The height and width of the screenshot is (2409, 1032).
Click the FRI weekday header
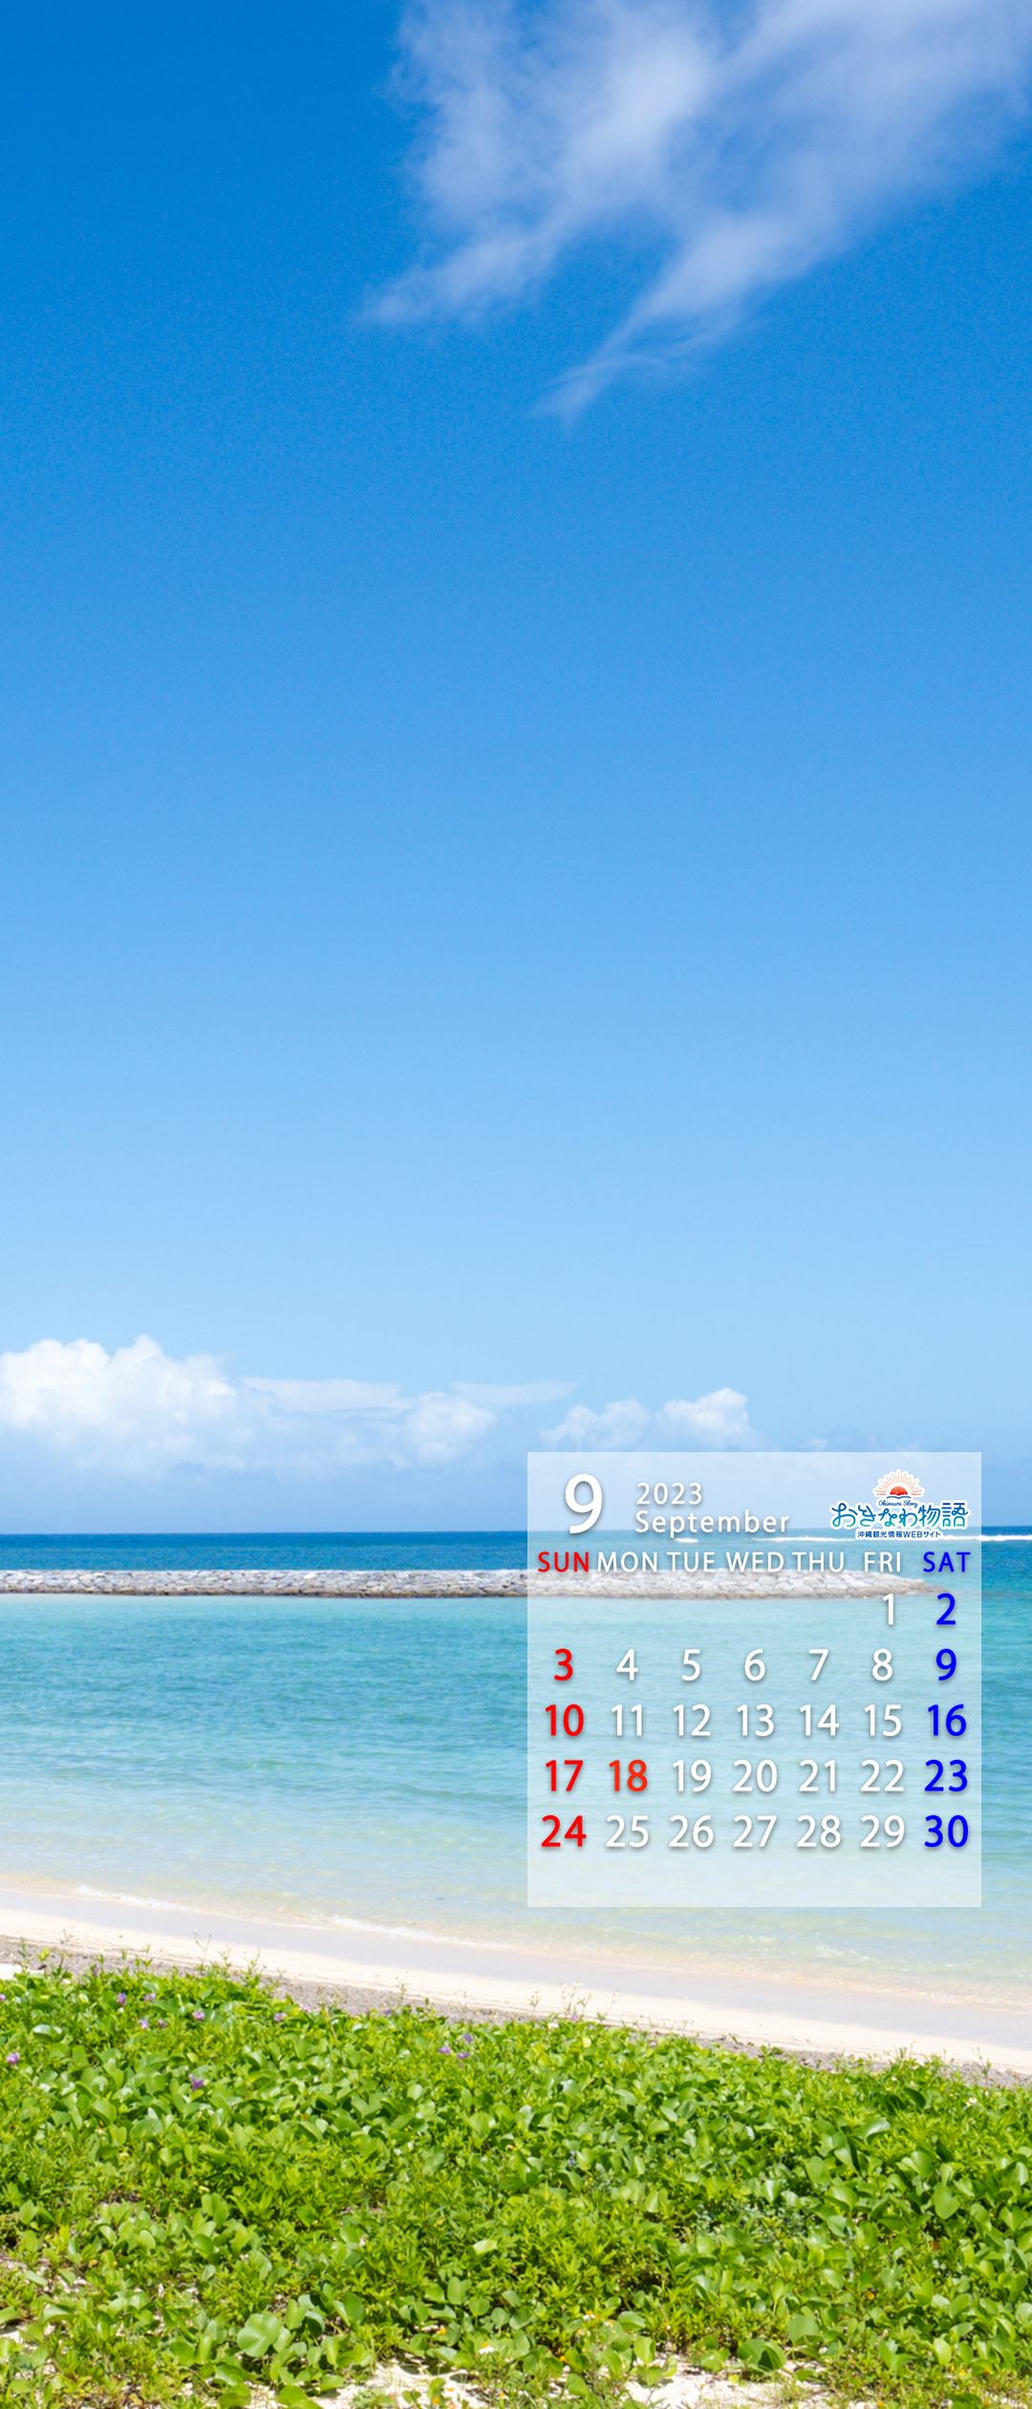point(882,1563)
